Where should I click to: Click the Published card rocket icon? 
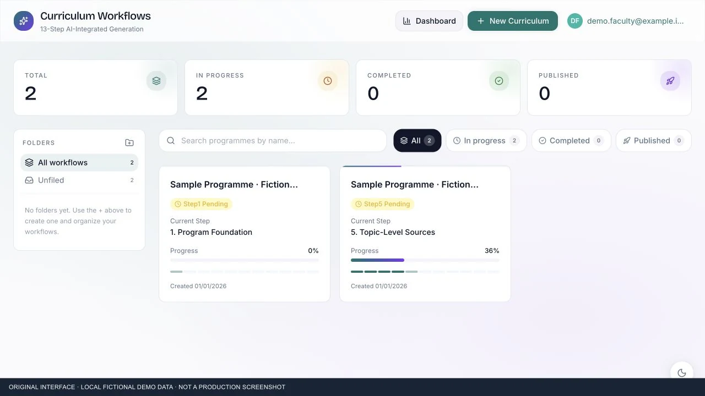point(670,81)
